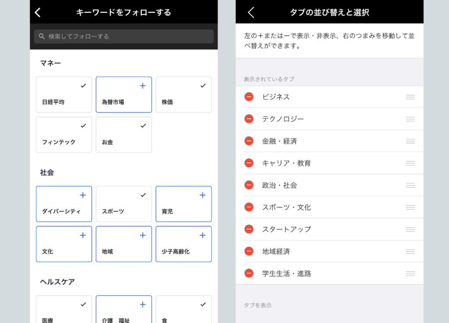Viewport: 449px width, 323px height.
Task: Select the スタートアップ tab label
Action: coord(286,229)
